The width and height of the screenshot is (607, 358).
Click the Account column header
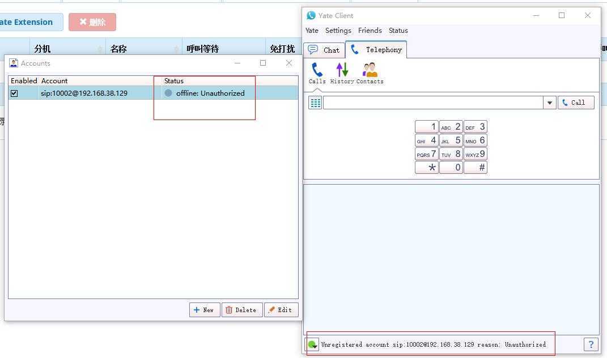pos(54,81)
